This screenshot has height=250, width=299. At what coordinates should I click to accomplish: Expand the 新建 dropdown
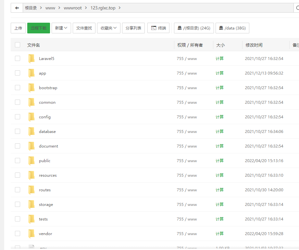61,28
